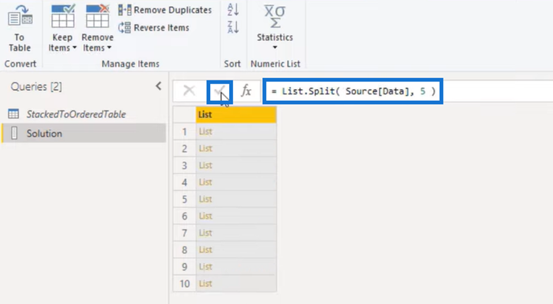
Task: Sort list ascending A to Z
Action: [x=233, y=10]
